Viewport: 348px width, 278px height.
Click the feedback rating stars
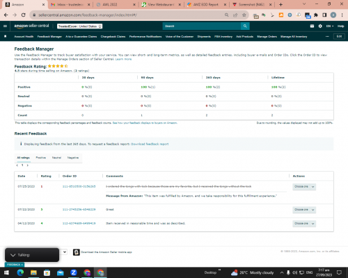58,66
